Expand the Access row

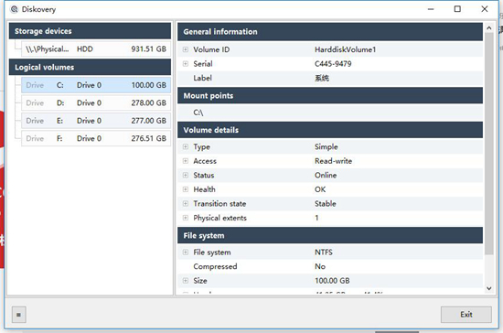(186, 161)
